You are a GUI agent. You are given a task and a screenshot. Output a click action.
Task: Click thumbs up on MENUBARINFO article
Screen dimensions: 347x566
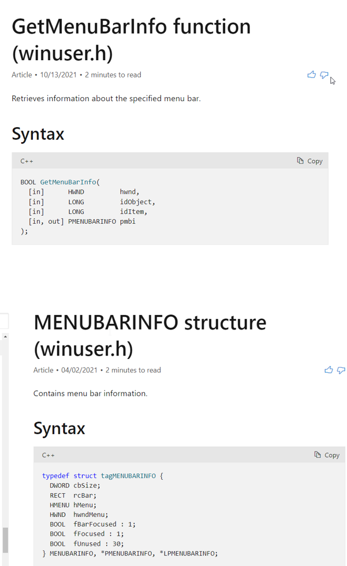[329, 369]
